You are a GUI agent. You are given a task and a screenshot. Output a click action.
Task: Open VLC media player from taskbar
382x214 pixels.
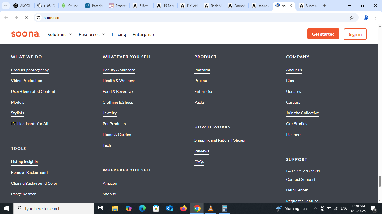point(211,208)
